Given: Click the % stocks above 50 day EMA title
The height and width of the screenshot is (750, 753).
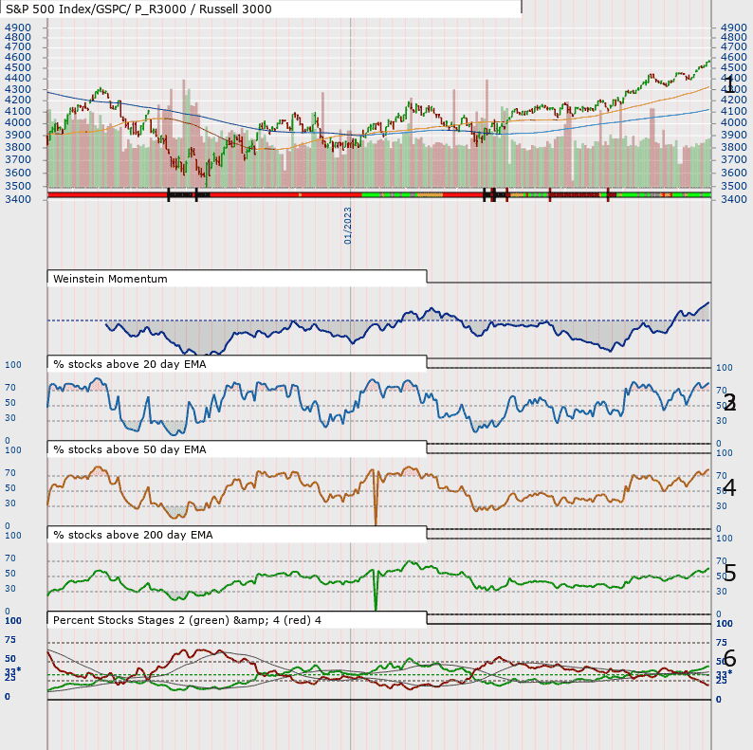Looking at the screenshot, I should [x=130, y=449].
